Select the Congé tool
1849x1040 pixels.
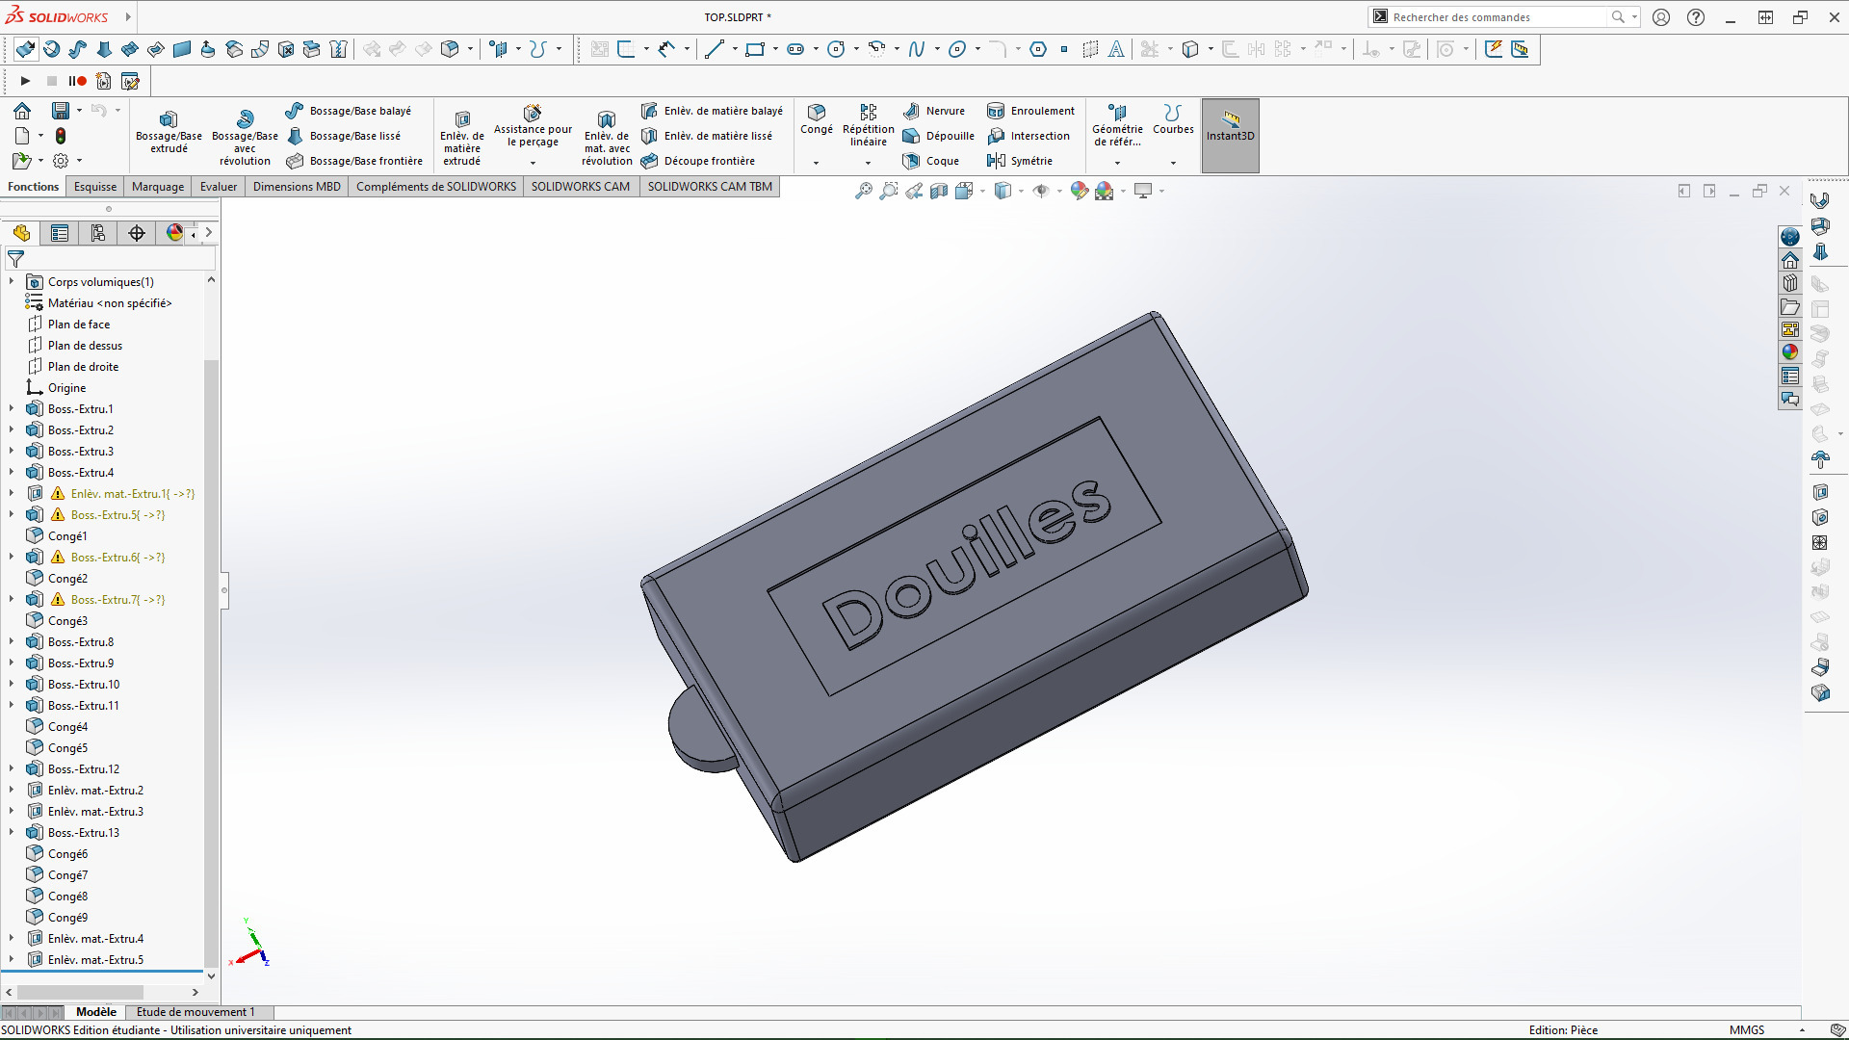point(816,120)
